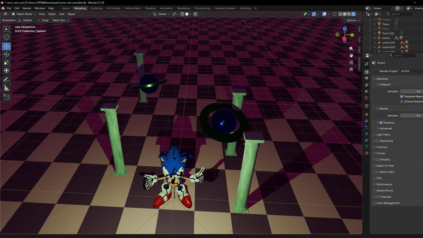Image resolution: width=423 pixels, height=238 pixels.
Task: Activate the Rotate tool
Action: coord(6,54)
